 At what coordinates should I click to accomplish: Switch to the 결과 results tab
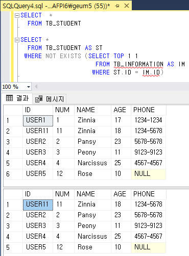[x=17, y=98]
